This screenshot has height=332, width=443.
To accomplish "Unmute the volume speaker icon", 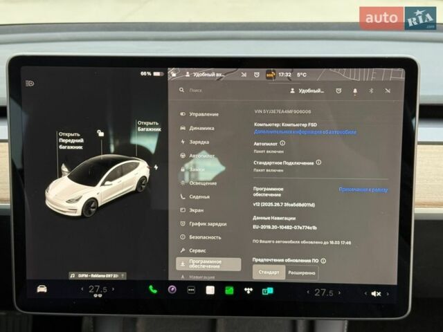I will pyautogui.click(x=376, y=293).
